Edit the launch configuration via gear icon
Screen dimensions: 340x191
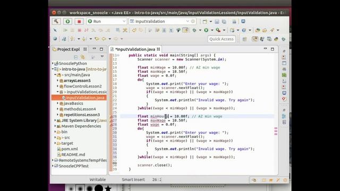pyautogui.click(x=193, y=21)
